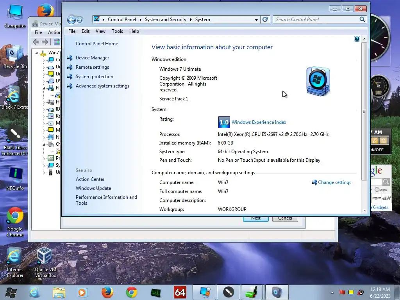This screenshot has height=300, width=400.
Task: Click the forward navigation arrow in Control Panel
Action: [x=80, y=20]
